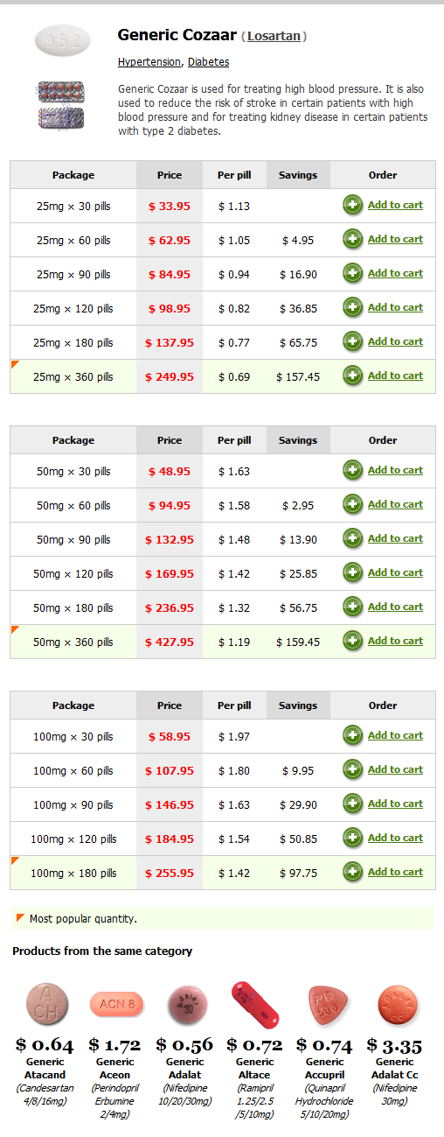Screen dimensions: 444x1137
Task: Click green plus icon for 50mg × 360 pills
Action: click(352, 642)
